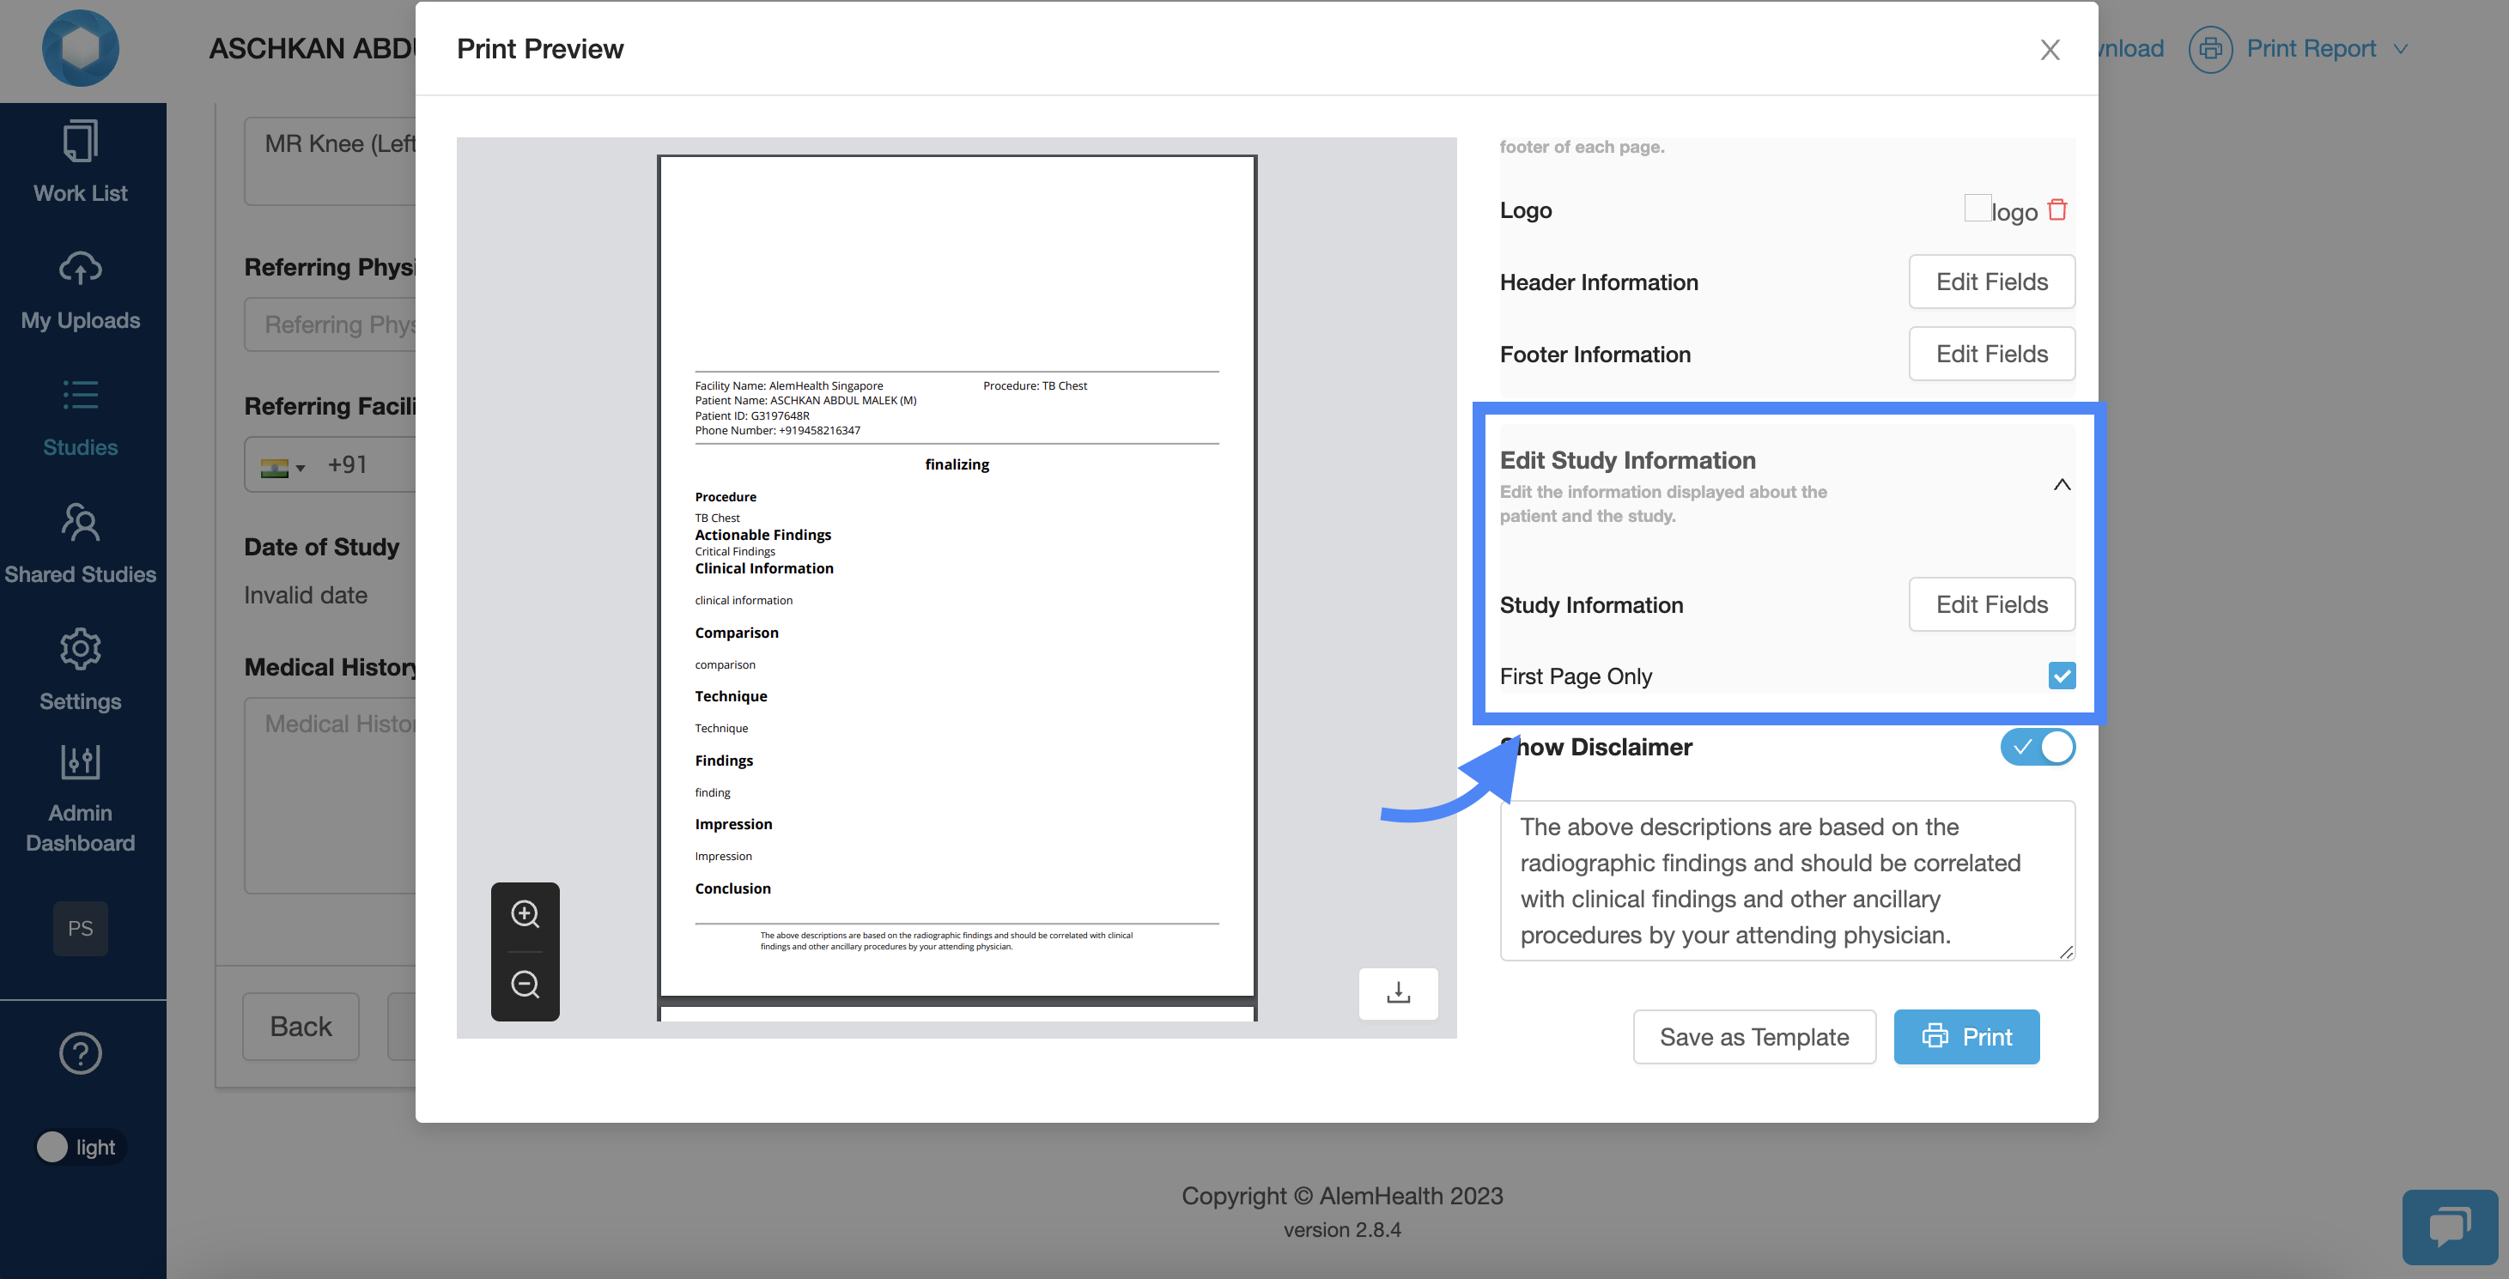Viewport: 2509px width, 1279px height.
Task: Click the Studies list icon
Action: tap(81, 395)
